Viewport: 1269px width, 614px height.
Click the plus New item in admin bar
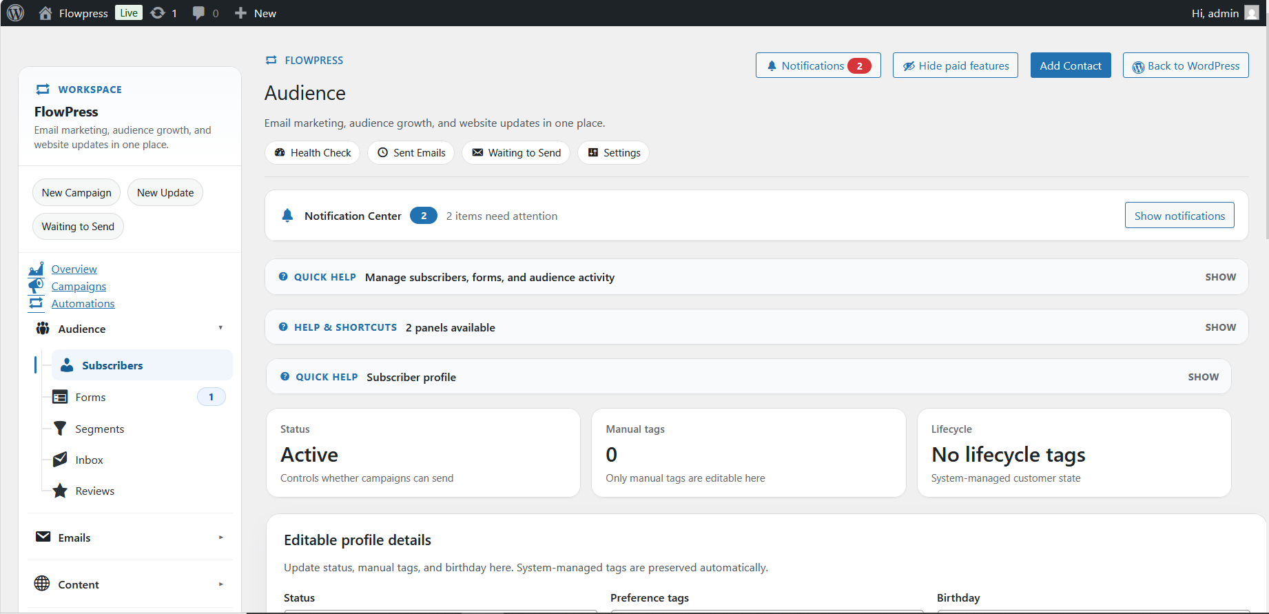255,13
